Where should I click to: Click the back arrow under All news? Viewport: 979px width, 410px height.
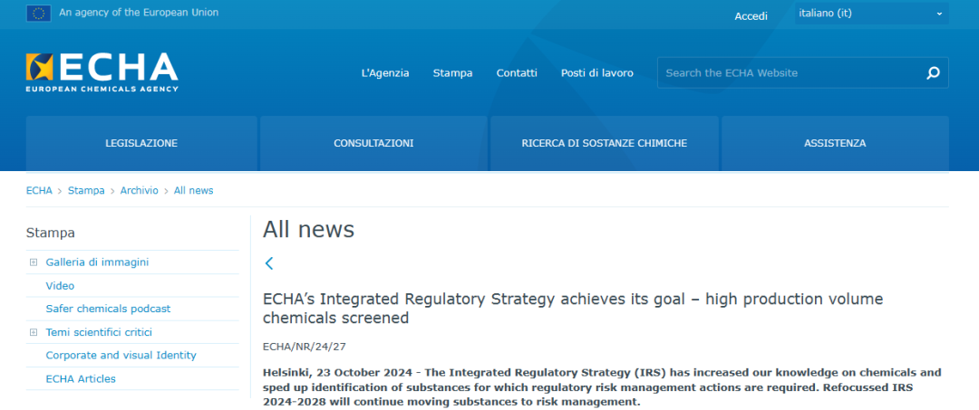point(269,263)
